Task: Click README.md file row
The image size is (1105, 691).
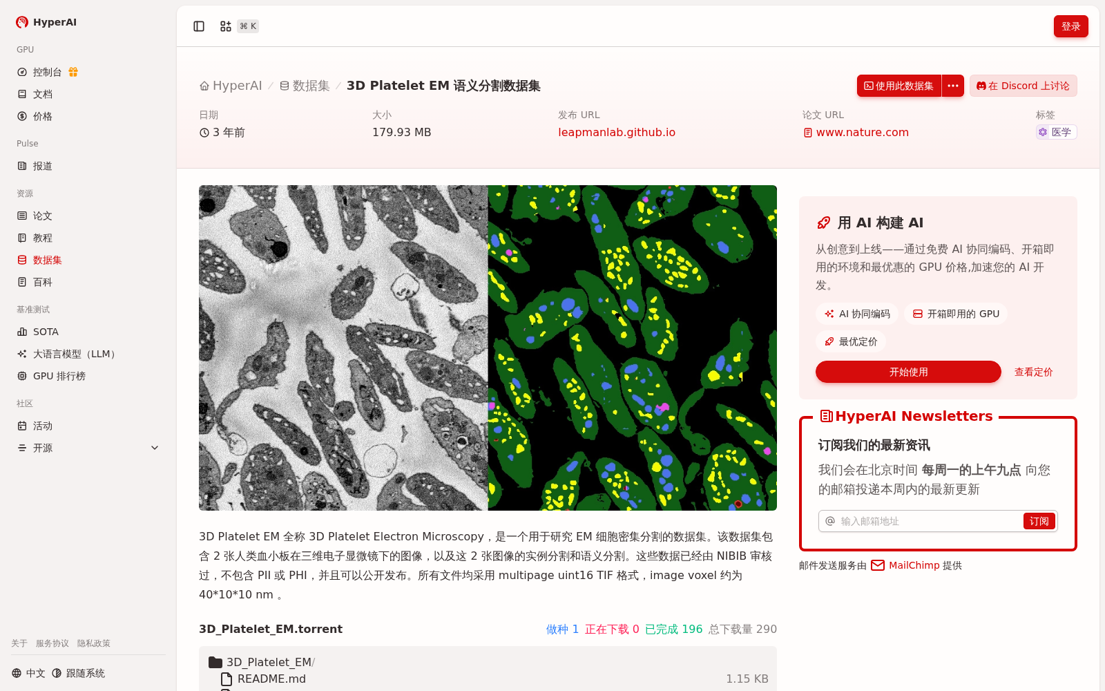Action: coord(488,679)
